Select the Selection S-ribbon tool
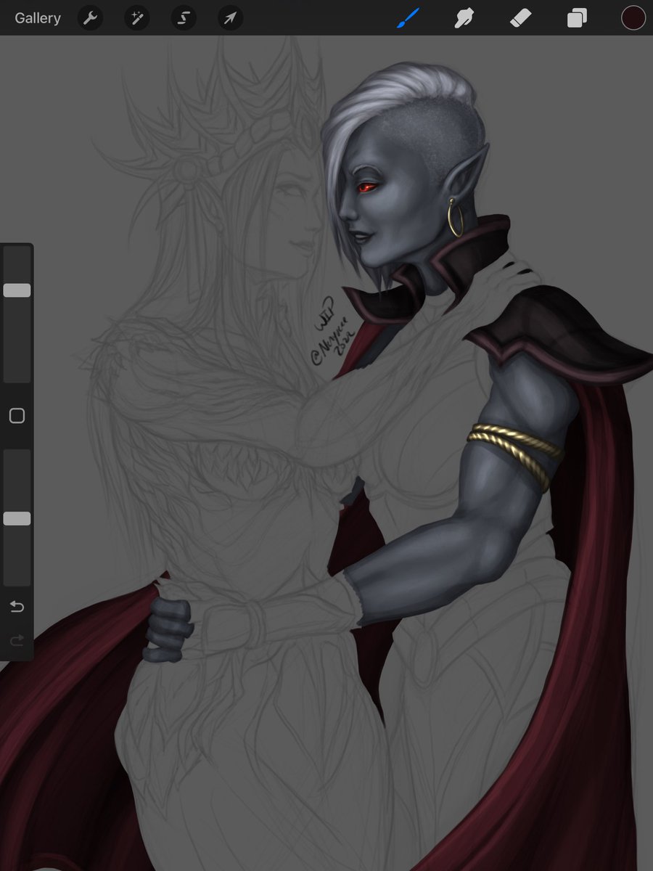653x871 pixels. click(x=184, y=18)
